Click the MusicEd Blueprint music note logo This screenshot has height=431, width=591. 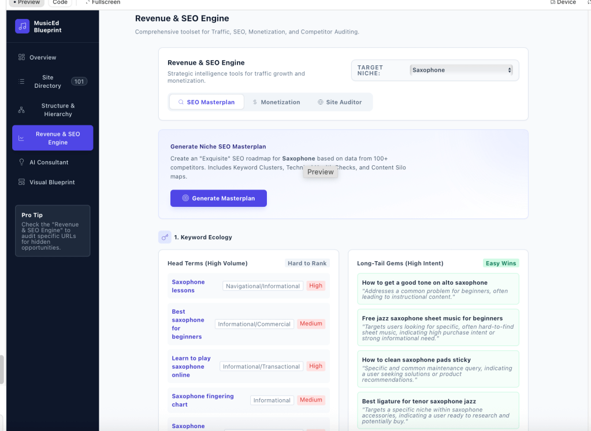tap(22, 26)
